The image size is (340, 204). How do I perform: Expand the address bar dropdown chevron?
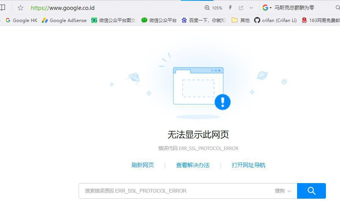coord(251,8)
